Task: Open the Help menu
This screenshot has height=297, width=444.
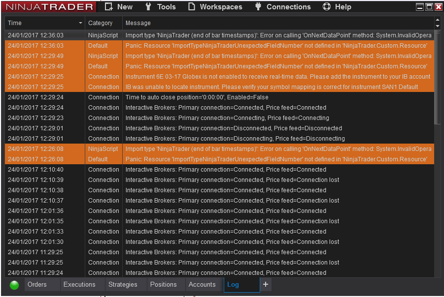Action: (x=337, y=7)
